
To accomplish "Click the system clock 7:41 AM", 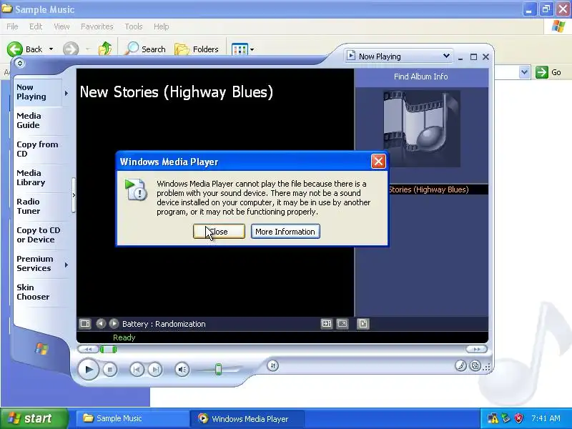I will point(546,418).
